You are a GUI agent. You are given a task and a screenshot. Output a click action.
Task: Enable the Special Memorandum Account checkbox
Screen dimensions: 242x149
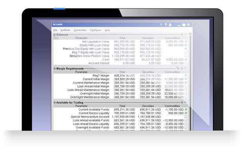[186, 116]
